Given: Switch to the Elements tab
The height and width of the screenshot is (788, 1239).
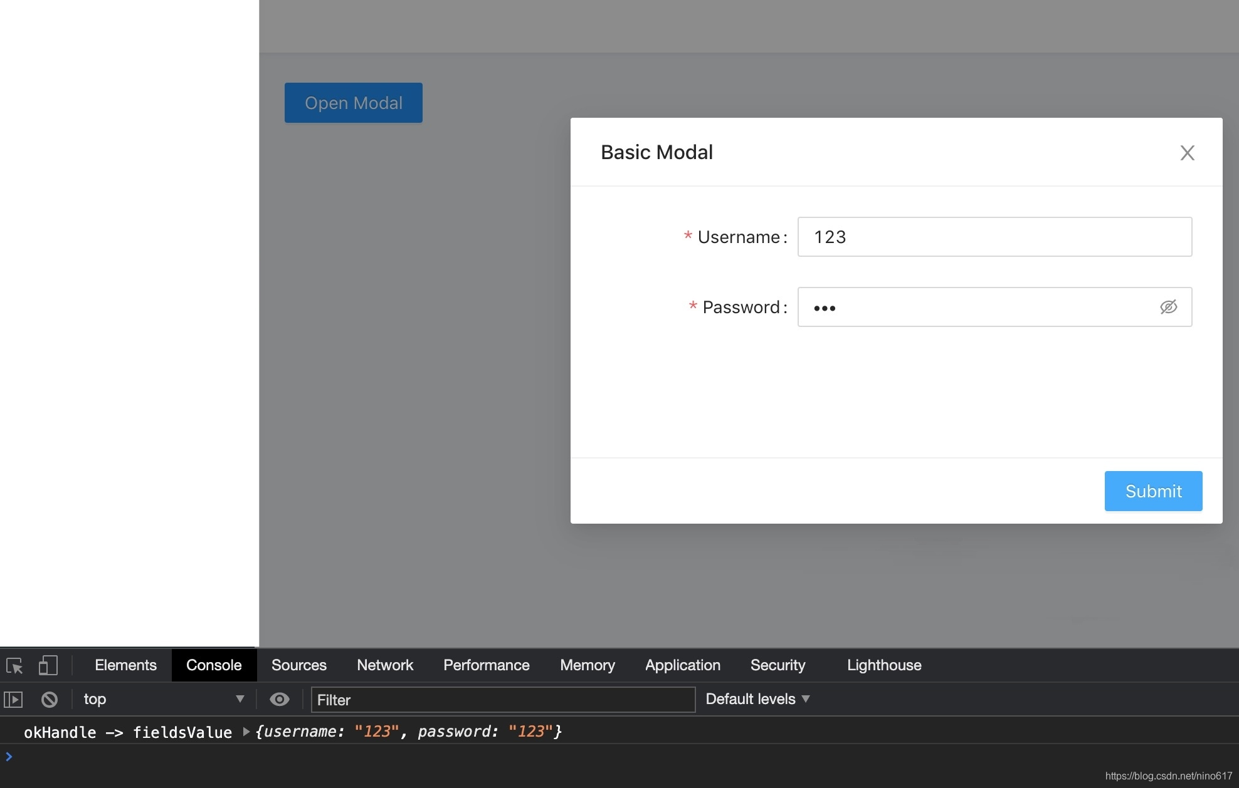Looking at the screenshot, I should click(125, 665).
